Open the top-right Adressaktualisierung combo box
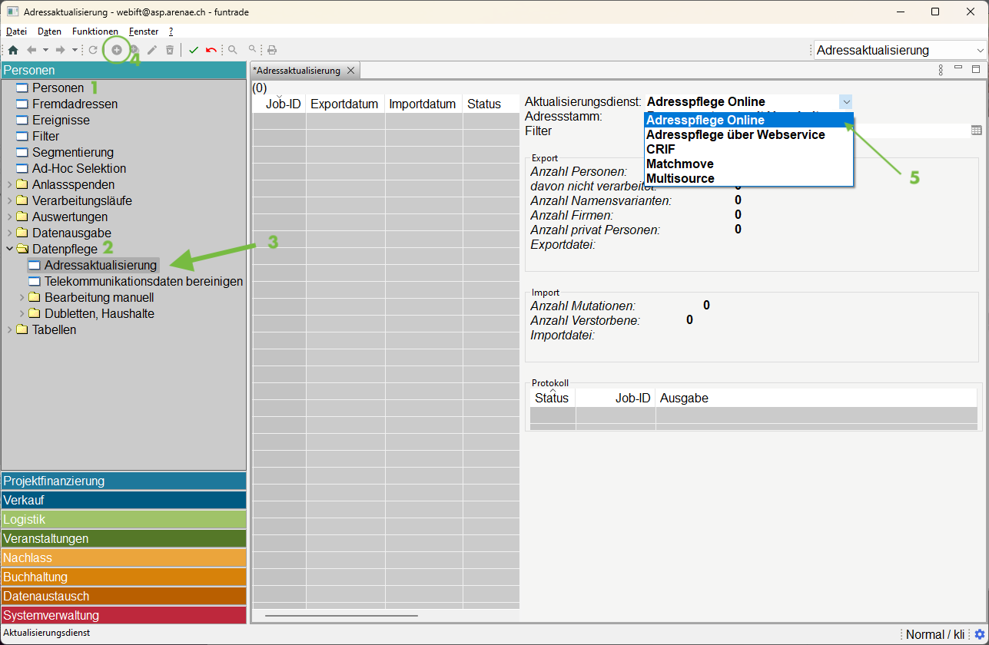 tap(899, 50)
